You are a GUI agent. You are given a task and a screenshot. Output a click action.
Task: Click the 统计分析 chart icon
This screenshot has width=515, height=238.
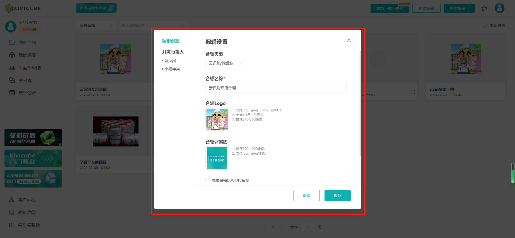coord(12,93)
